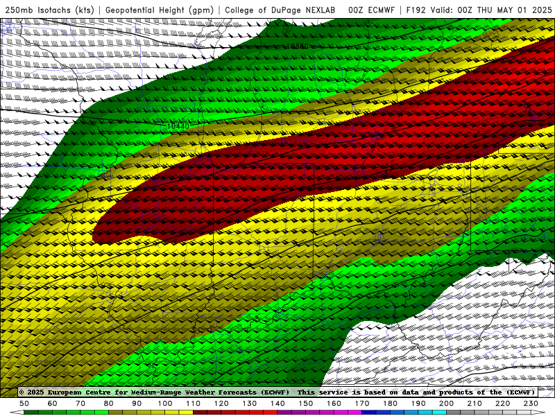Viewport: 555px width, 416px height.
Task: Click the legend value 150
Action: pyautogui.click(x=305, y=404)
